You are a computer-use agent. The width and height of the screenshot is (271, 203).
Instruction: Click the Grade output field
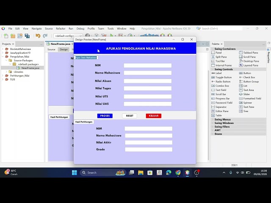149,149
